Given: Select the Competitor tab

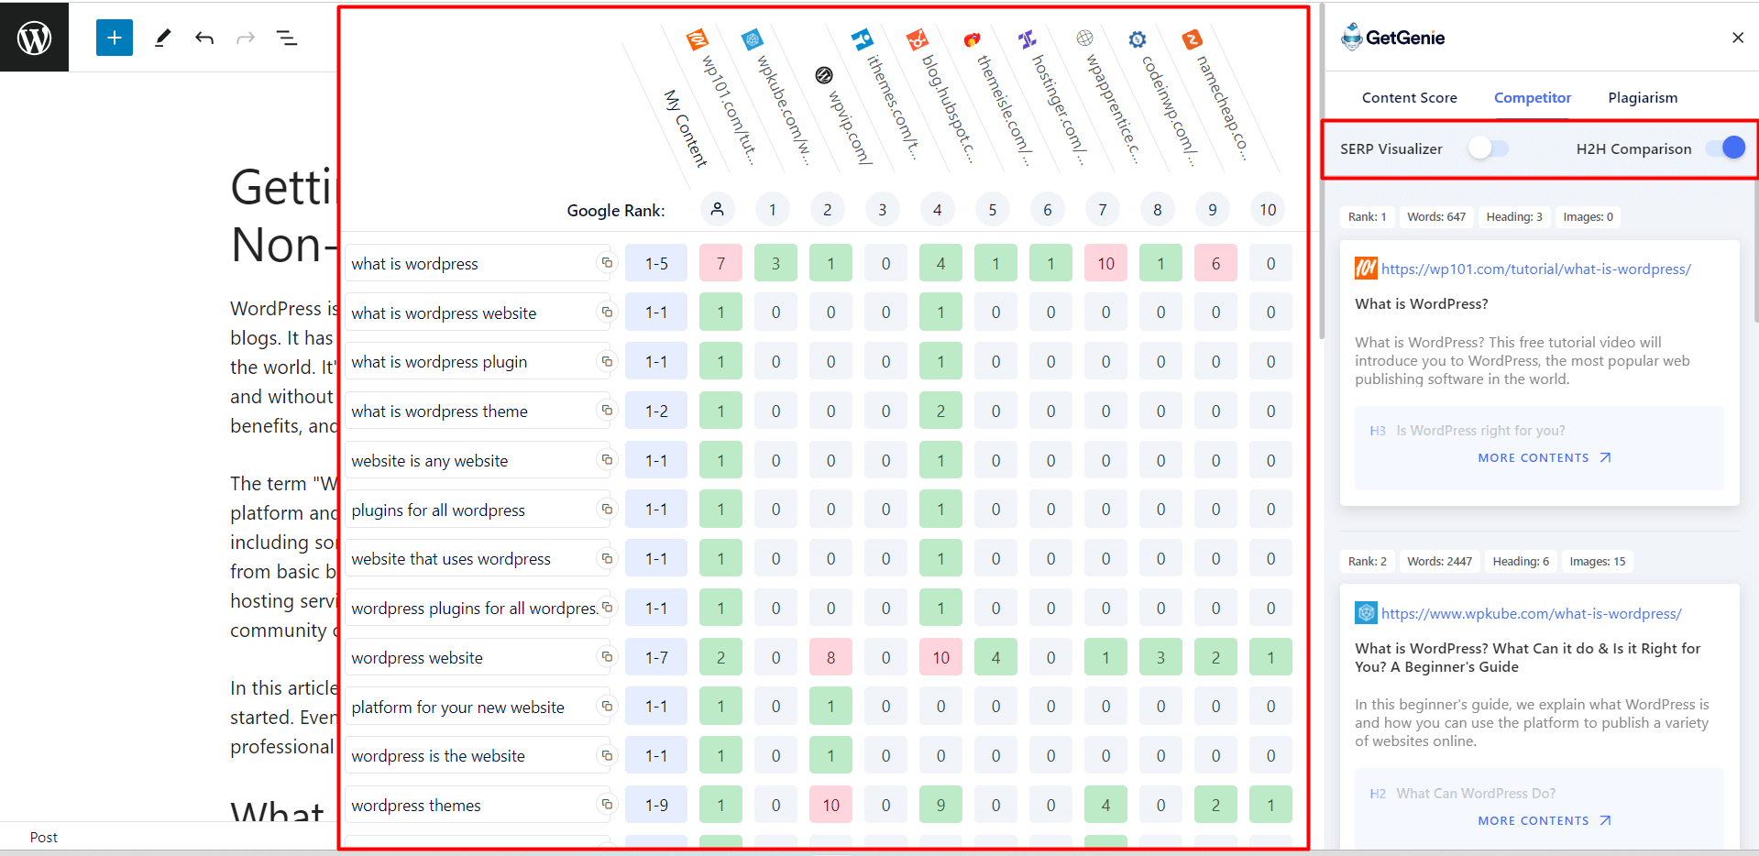Looking at the screenshot, I should coord(1533,97).
